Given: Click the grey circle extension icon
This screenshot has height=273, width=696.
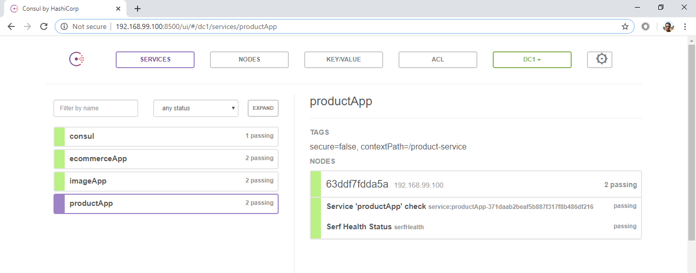Looking at the screenshot, I should click(646, 26).
